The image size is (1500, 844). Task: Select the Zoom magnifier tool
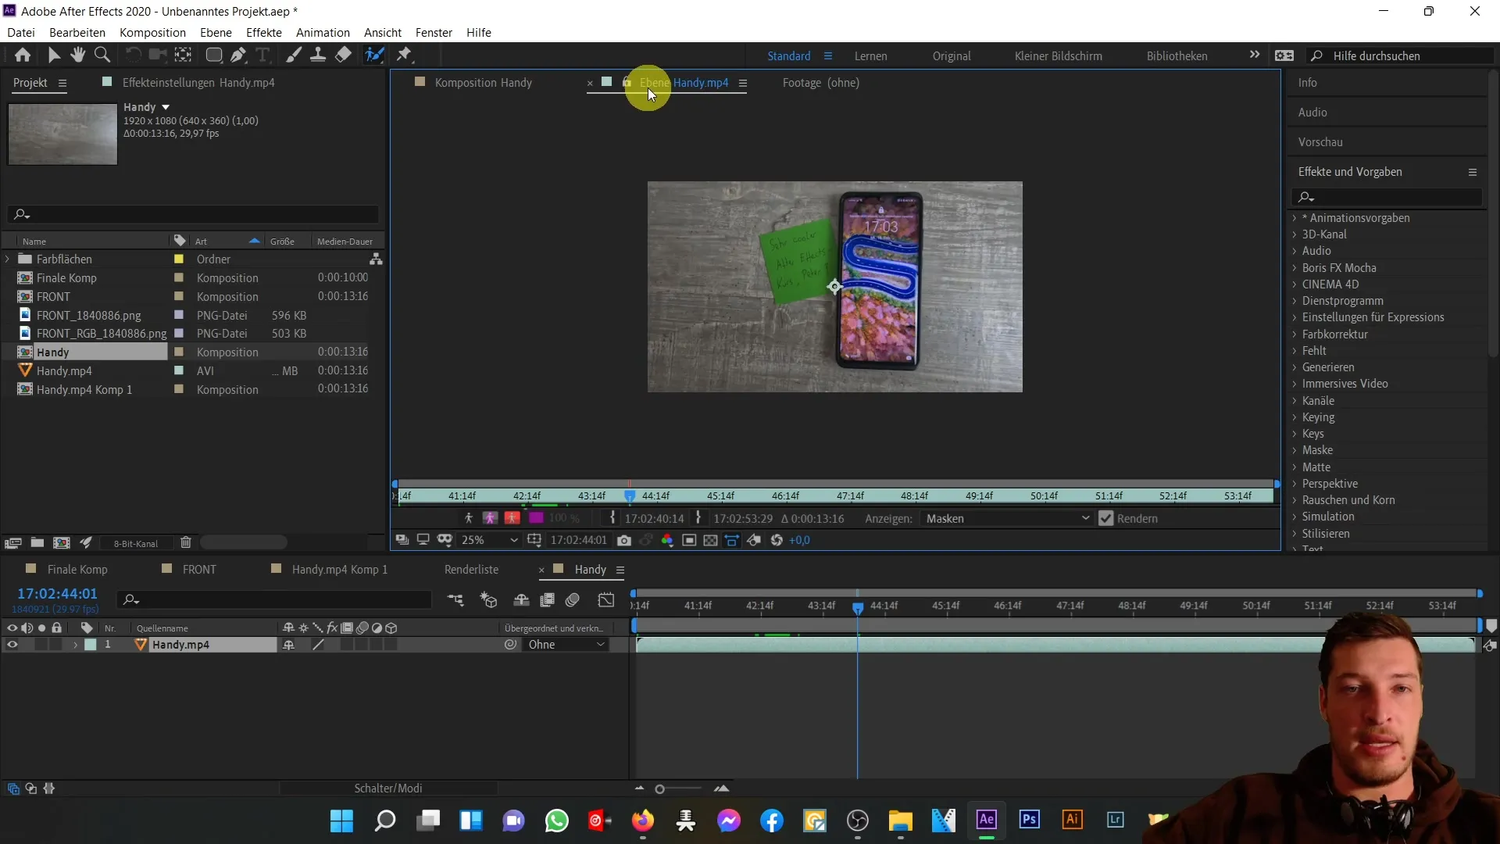tap(102, 55)
